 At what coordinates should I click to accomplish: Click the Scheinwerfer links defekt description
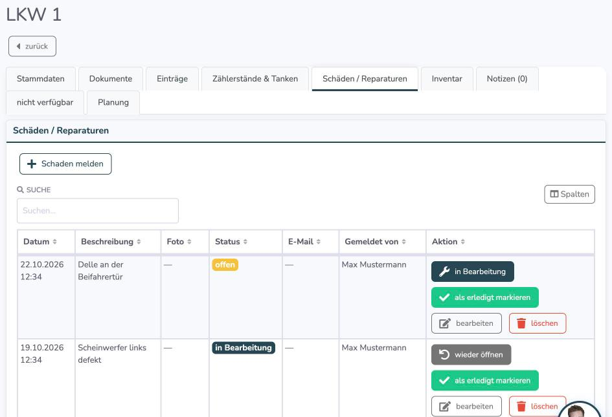112,354
